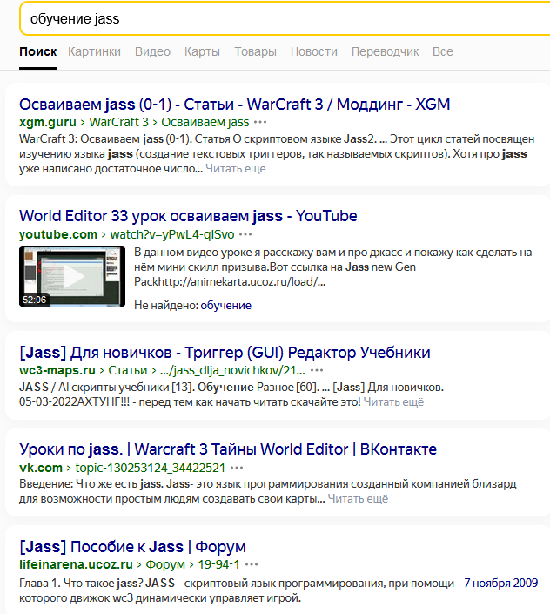
Task: Click the wc3-maps.ru domain link
Action: click(x=57, y=370)
